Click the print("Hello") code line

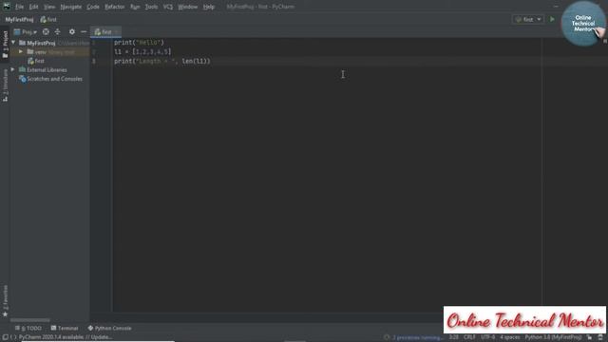click(139, 42)
